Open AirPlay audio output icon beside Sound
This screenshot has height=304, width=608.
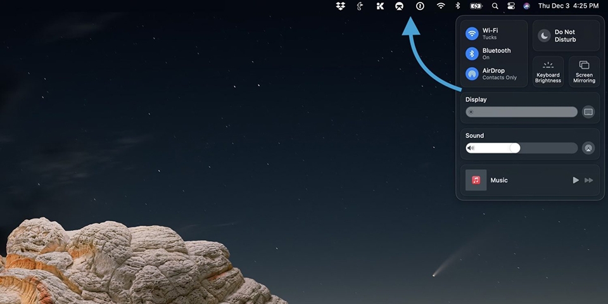[x=588, y=148]
